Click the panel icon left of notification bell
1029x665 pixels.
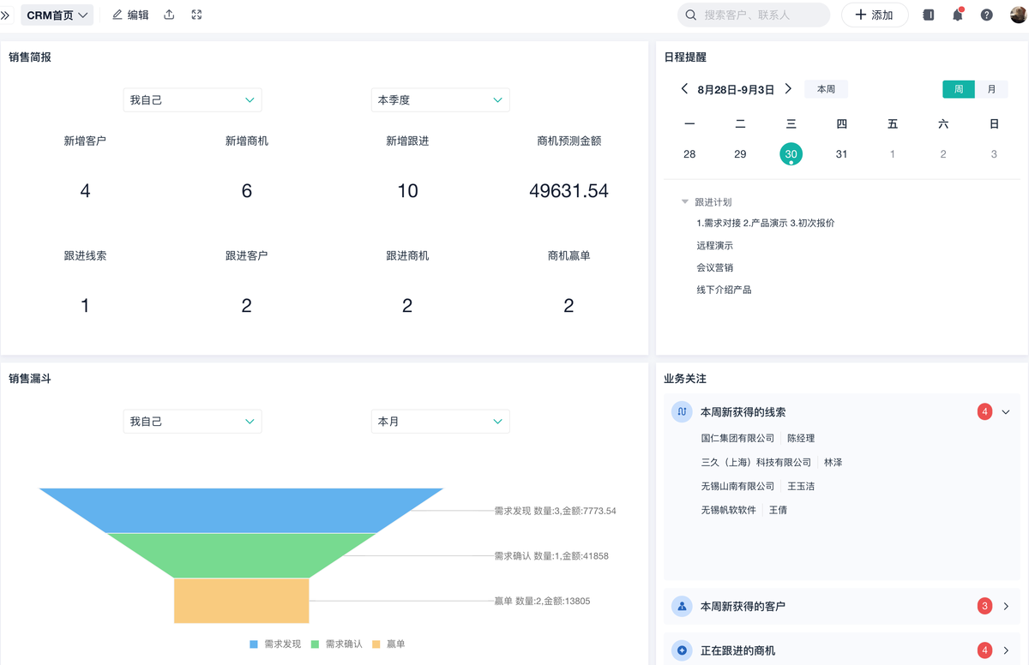(928, 15)
